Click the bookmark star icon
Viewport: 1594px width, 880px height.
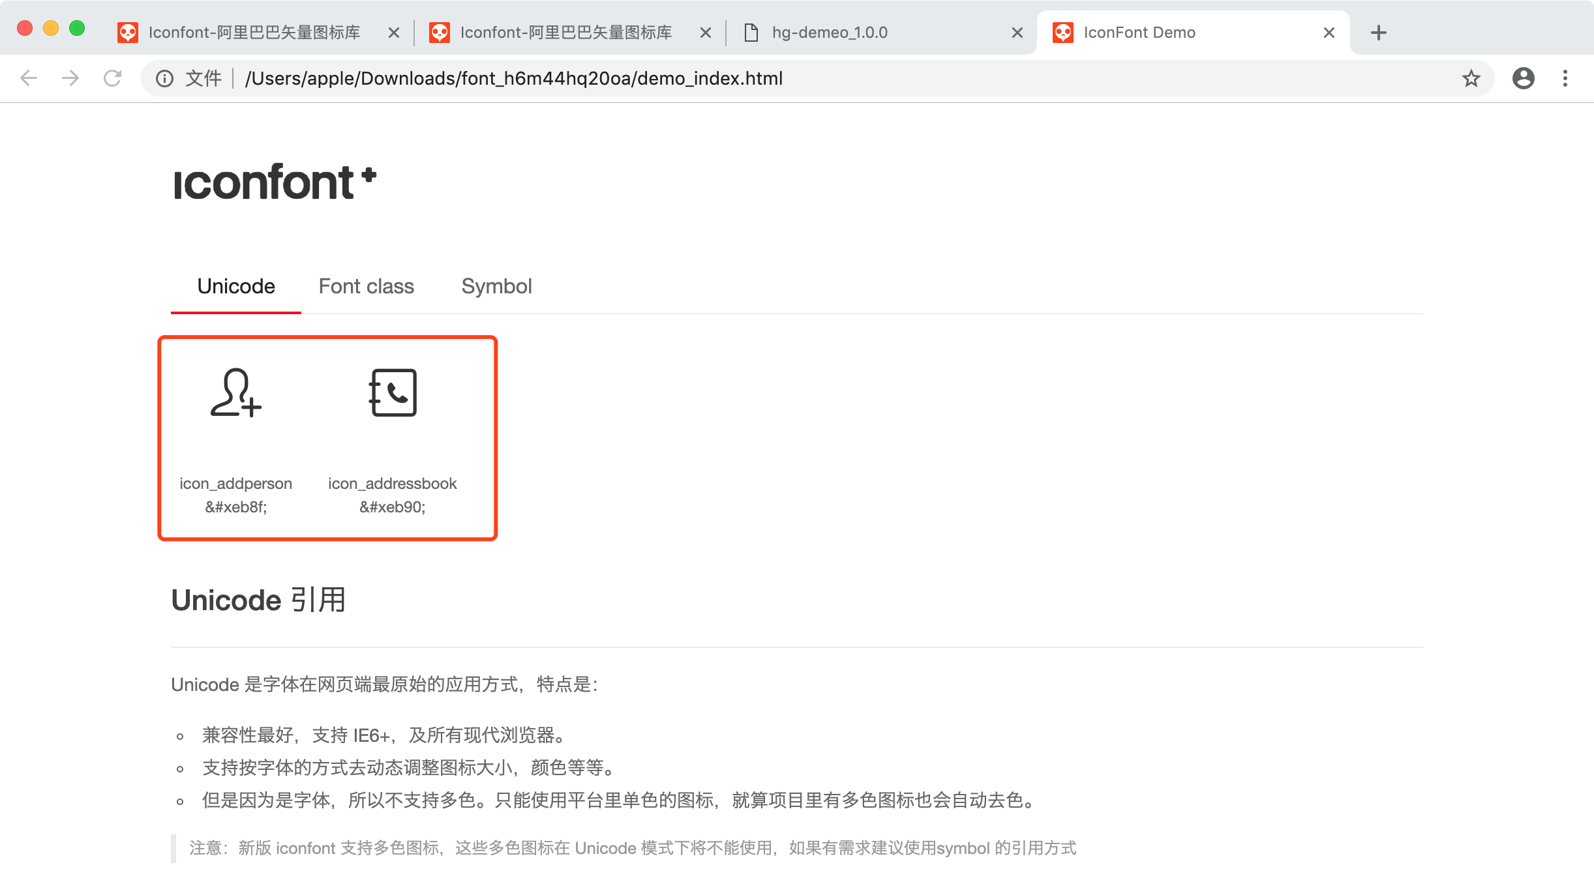[1471, 79]
